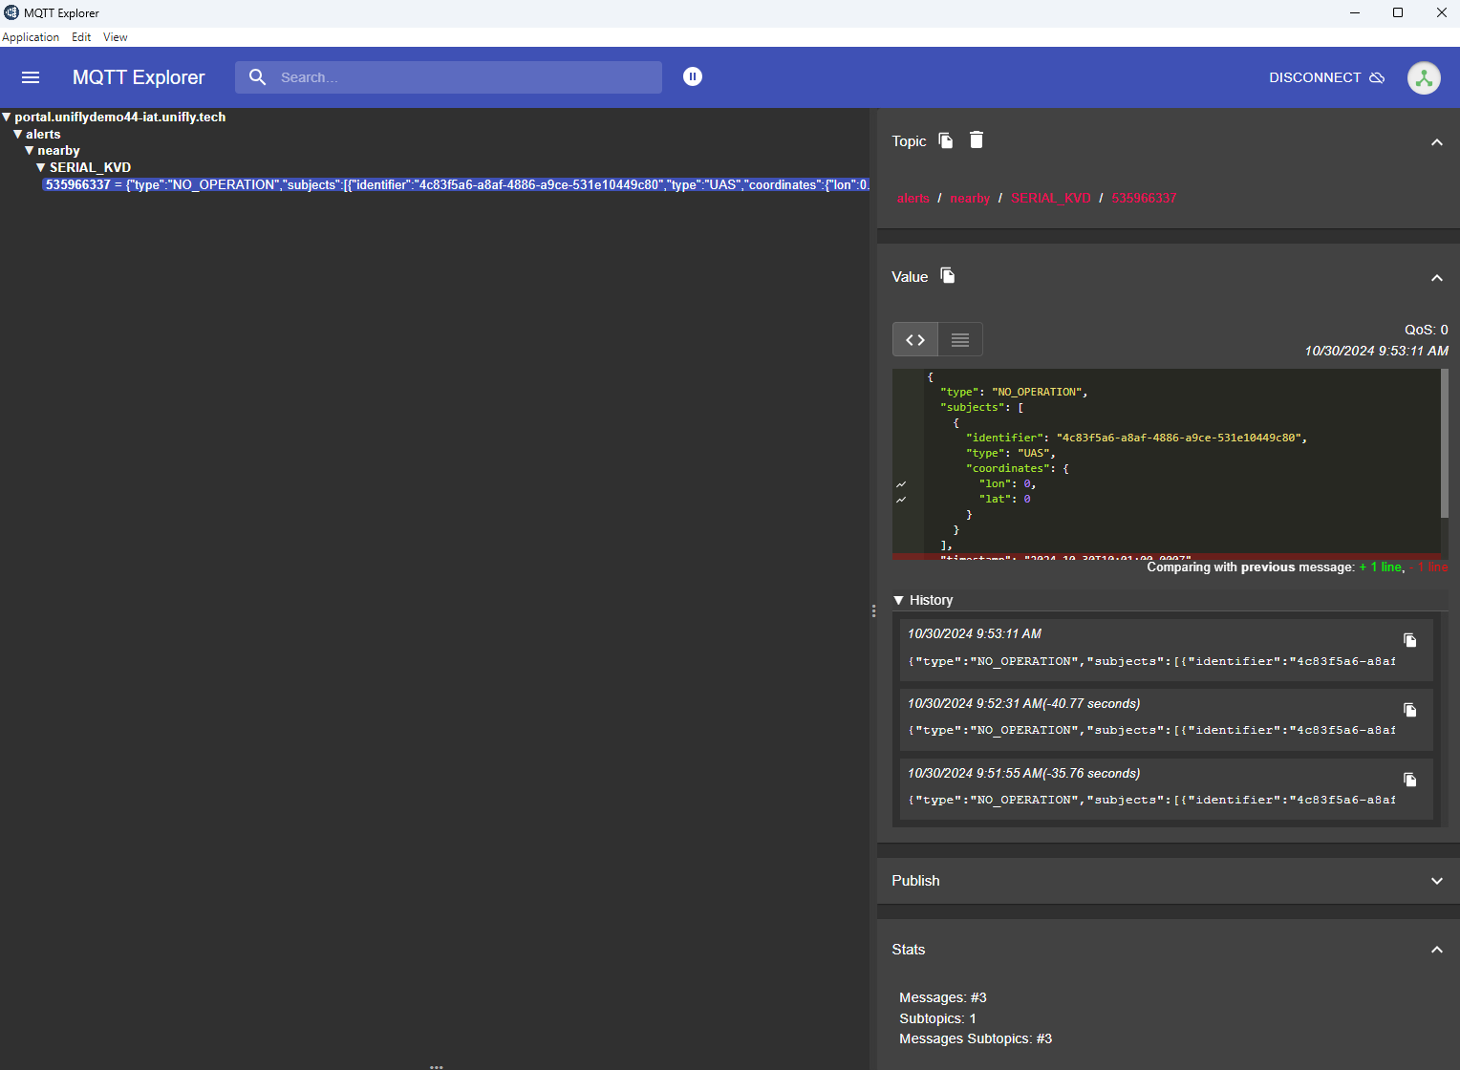Click the DISCONNECT button
Image resolution: width=1460 pixels, height=1070 pixels.
click(x=1315, y=77)
